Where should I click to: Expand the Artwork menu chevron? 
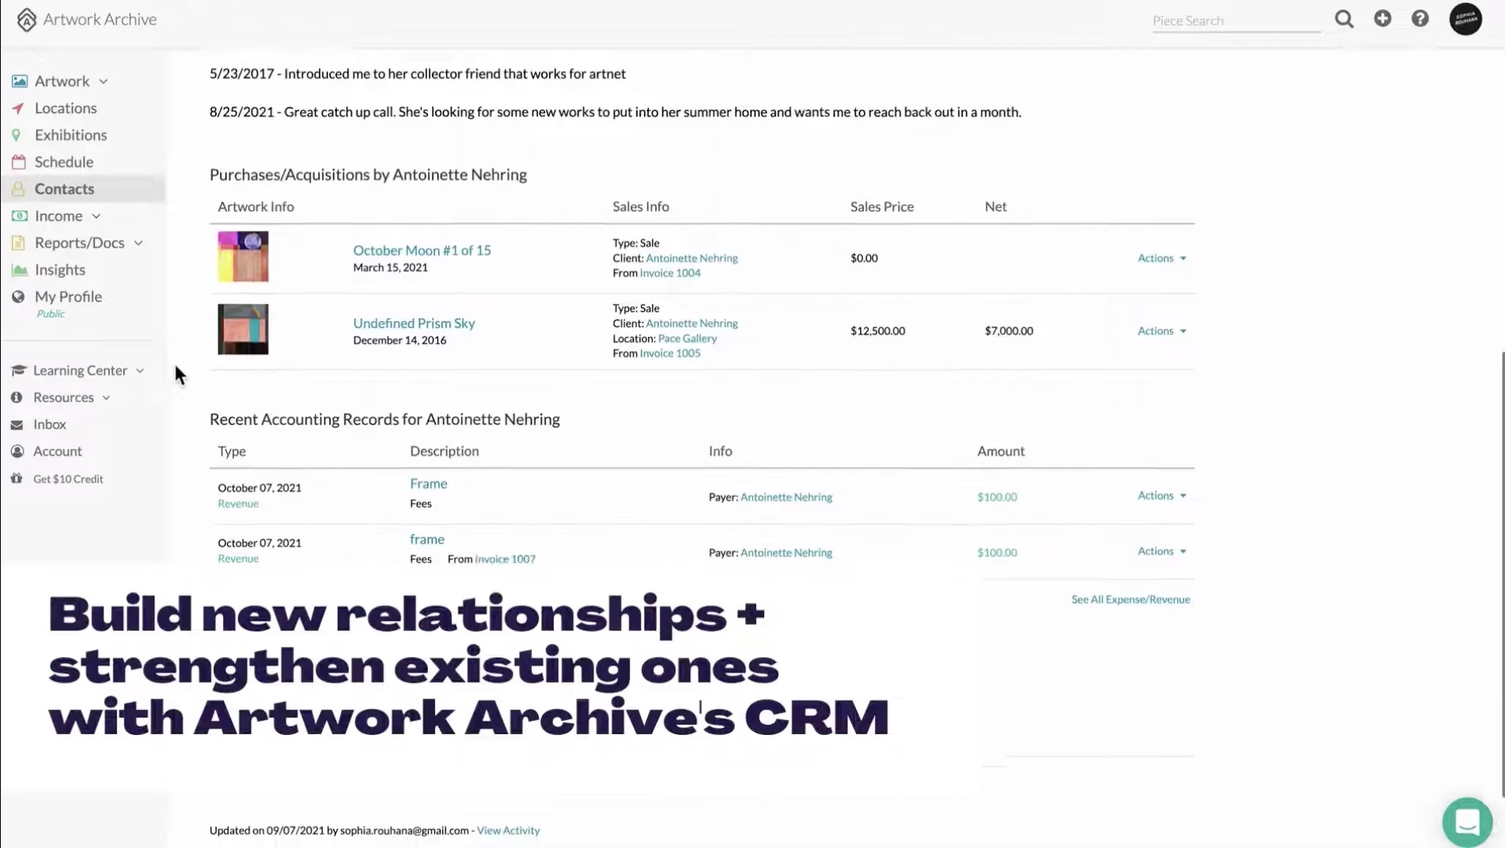(104, 82)
